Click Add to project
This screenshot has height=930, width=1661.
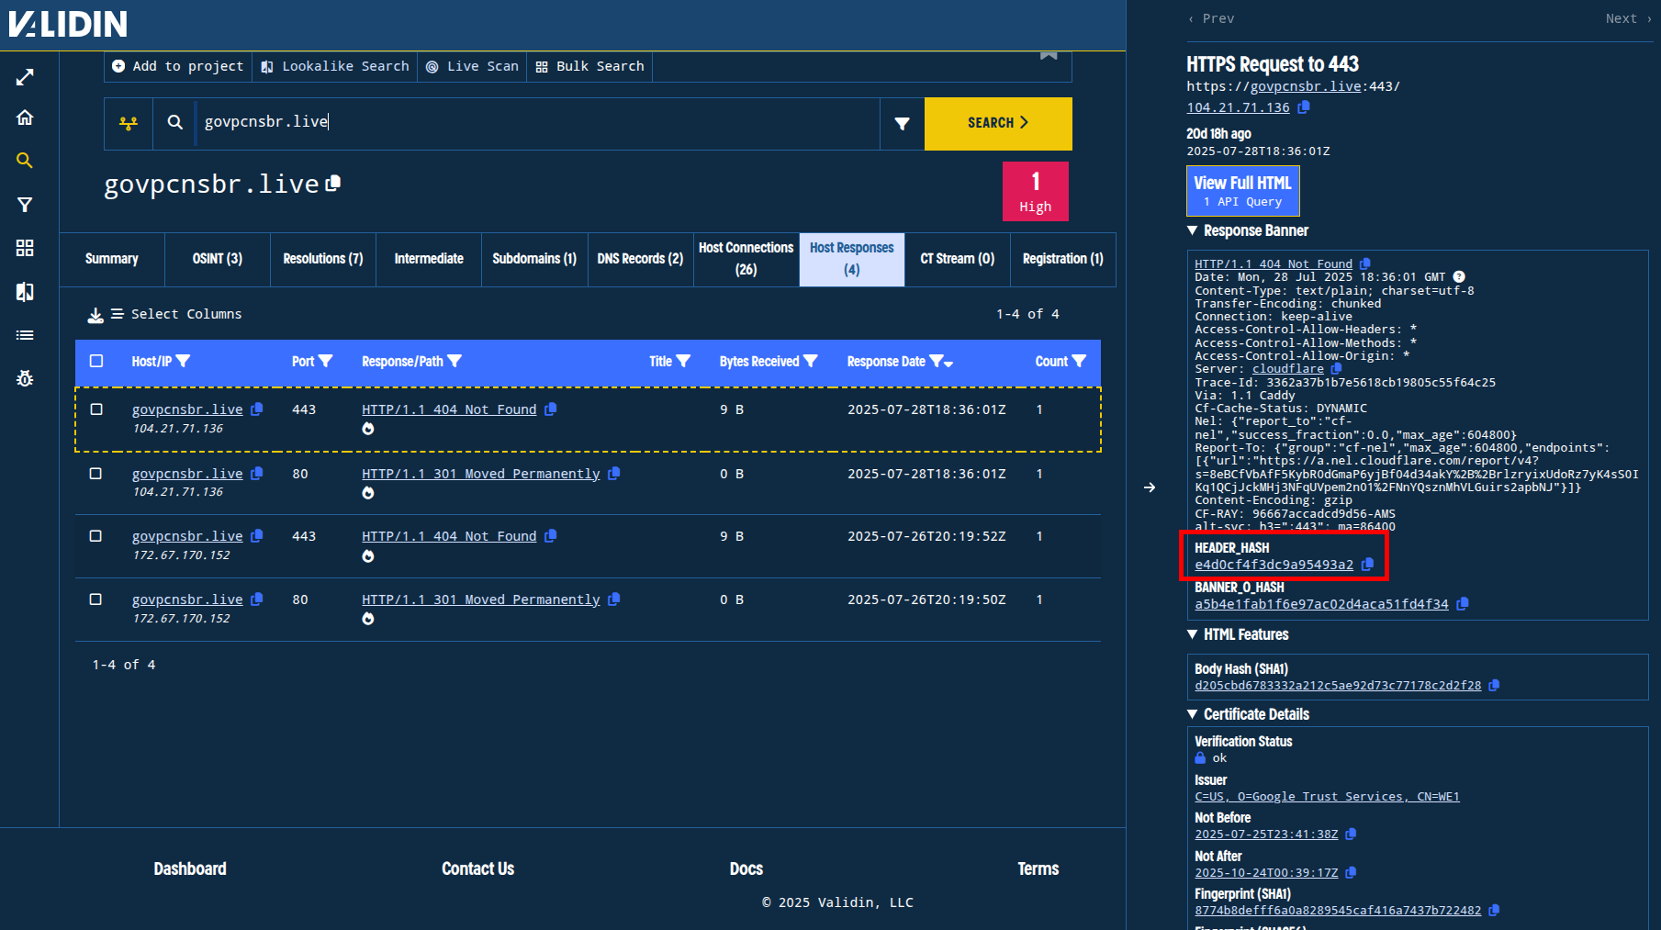pyautogui.click(x=178, y=66)
